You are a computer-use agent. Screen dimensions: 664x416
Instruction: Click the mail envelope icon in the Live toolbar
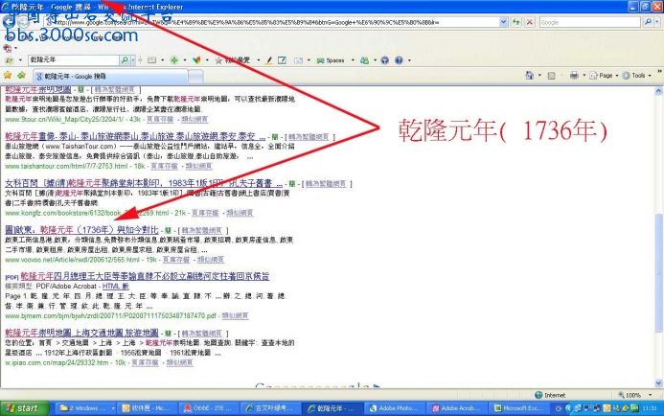point(298,60)
